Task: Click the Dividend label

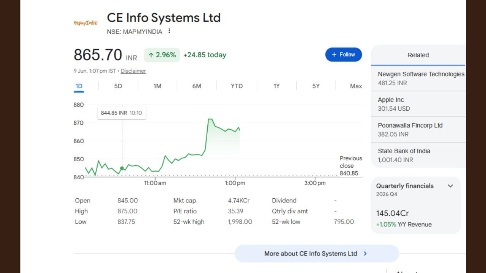Action: (x=284, y=201)
